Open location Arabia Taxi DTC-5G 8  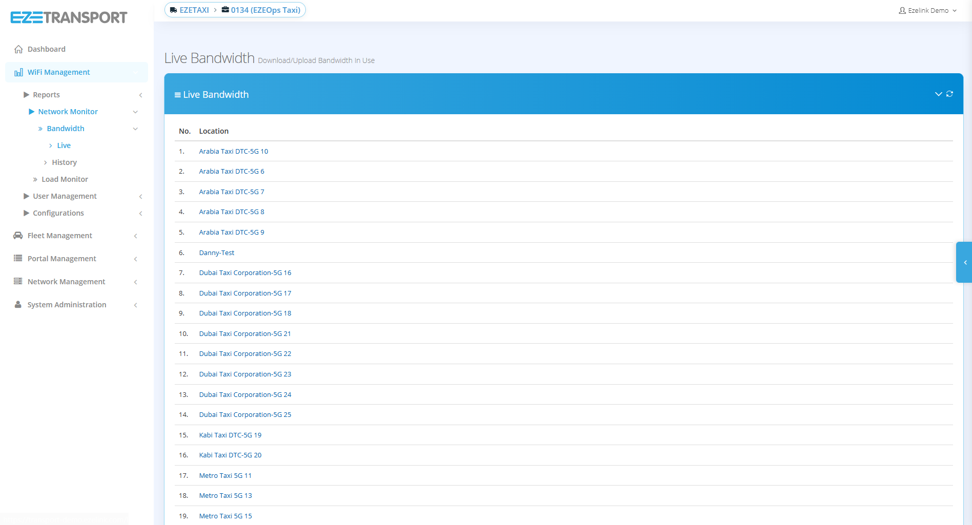(x=232, y=212)
